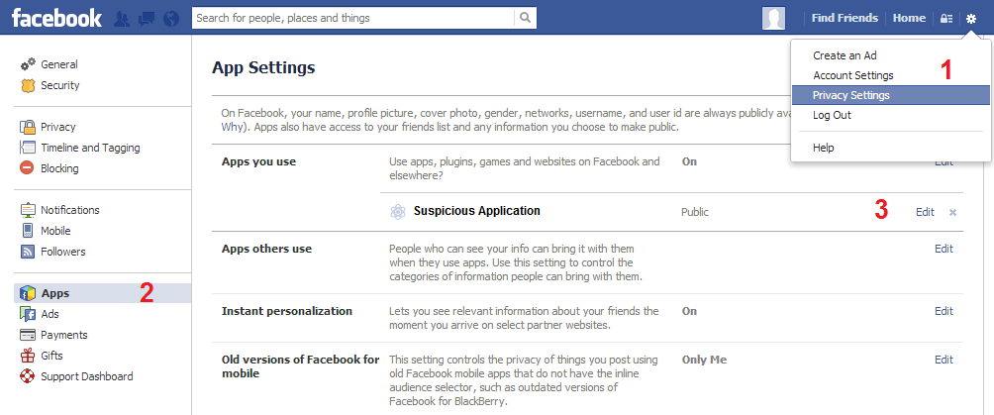Image resolution: width=994 pixels, height=415 pixels.
Task: Click the Apps you use label
Action: [x=258, y=161]
